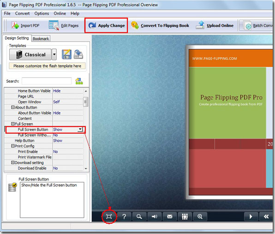Select the Page URL property row
275x234 pixels.
click(44, 96)
